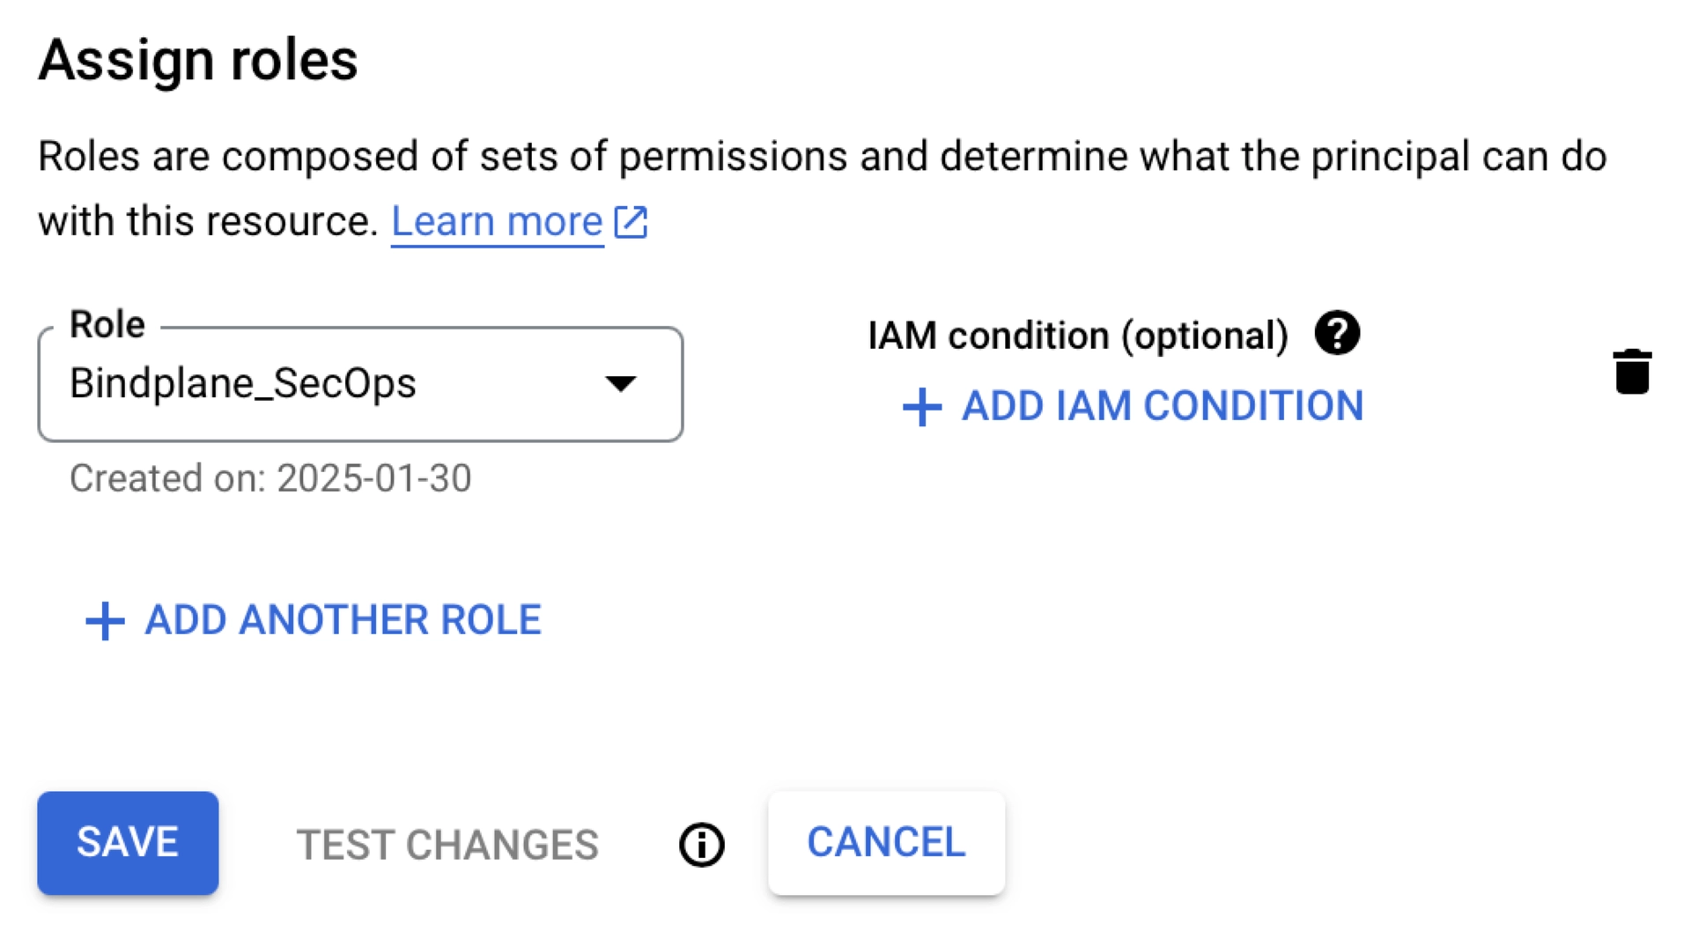Open help via the IAM condition question mark icon
This screenshot has width=1691, height=939.
[x=1337, y=333]
